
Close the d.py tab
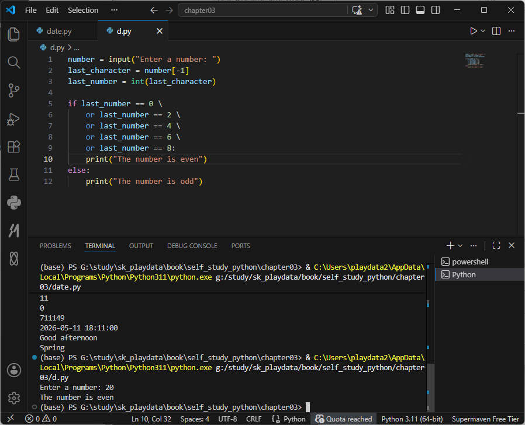coord(160,31)
